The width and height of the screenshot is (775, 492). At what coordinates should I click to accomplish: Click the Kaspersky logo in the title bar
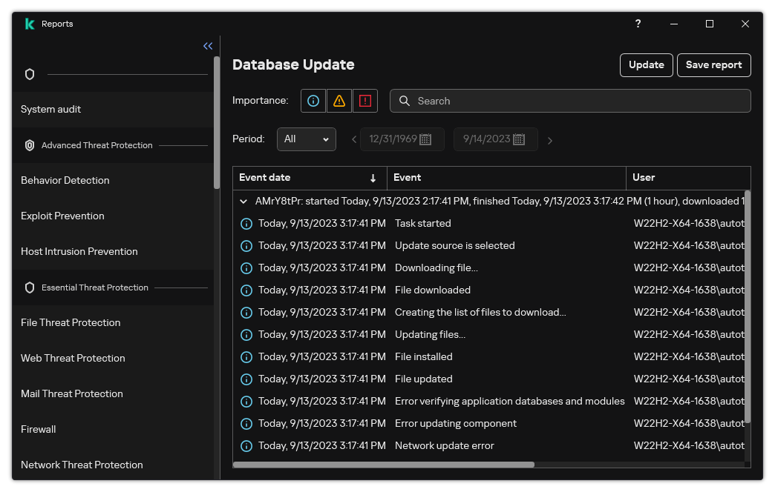[x=30, y=23]
